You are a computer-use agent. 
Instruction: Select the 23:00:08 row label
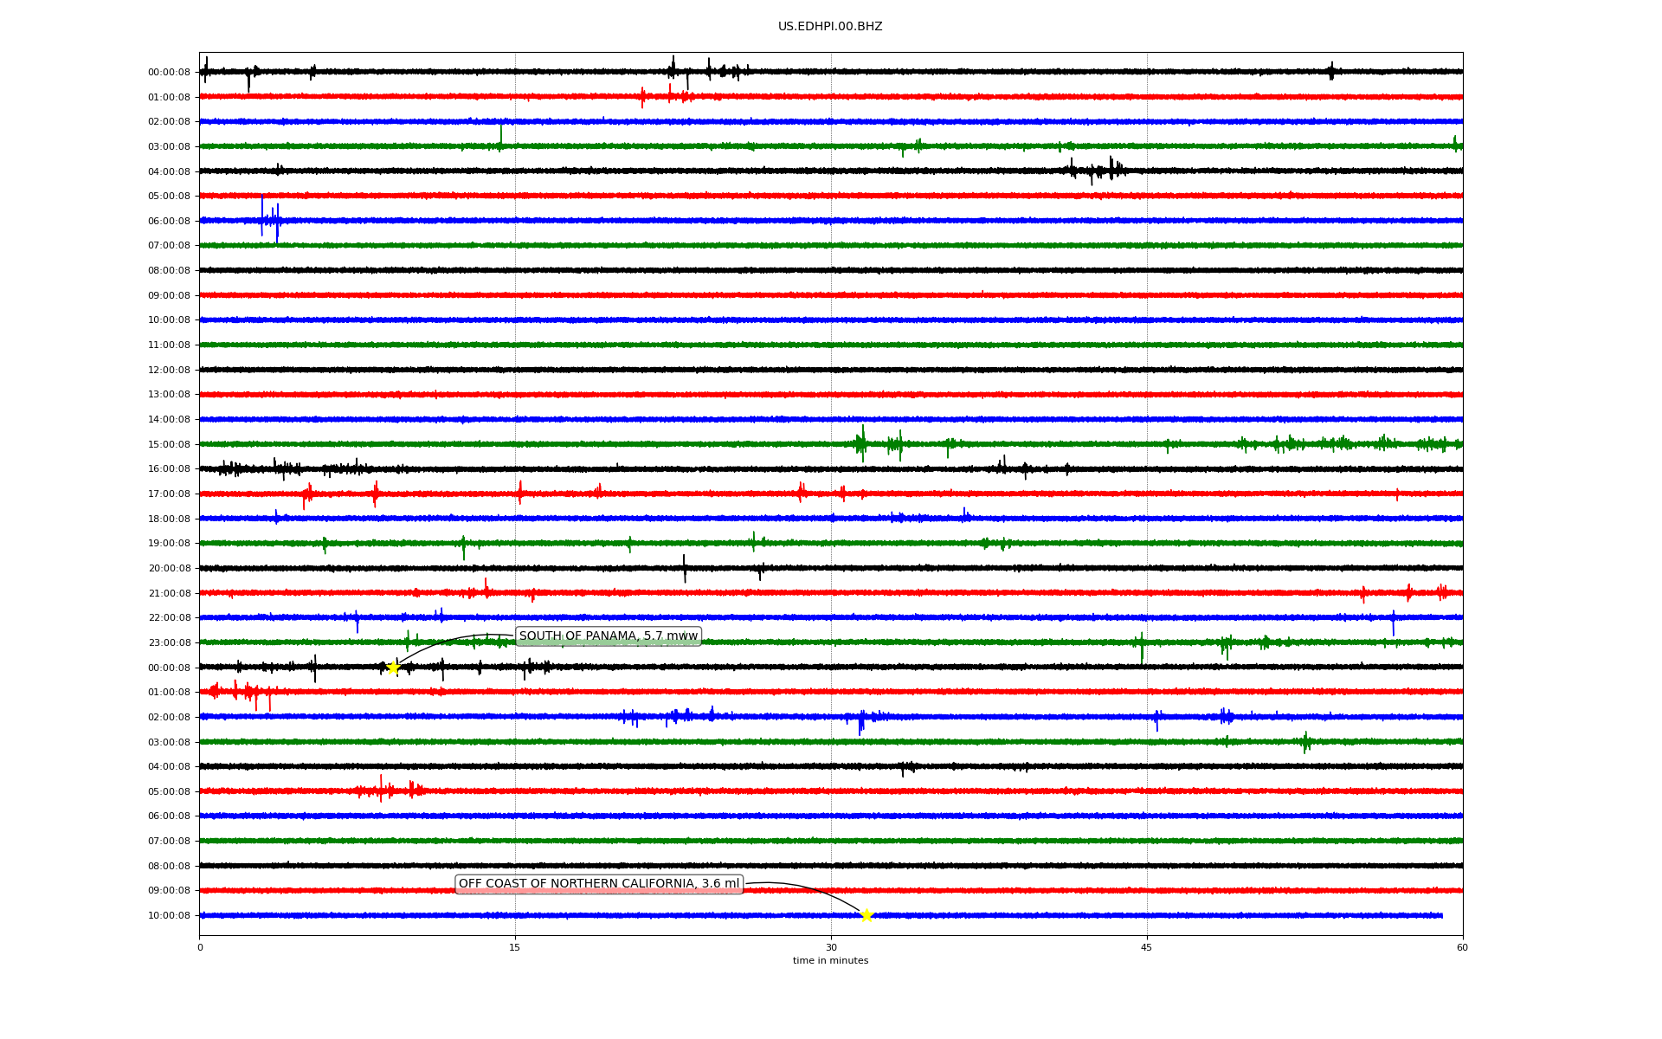169,643
